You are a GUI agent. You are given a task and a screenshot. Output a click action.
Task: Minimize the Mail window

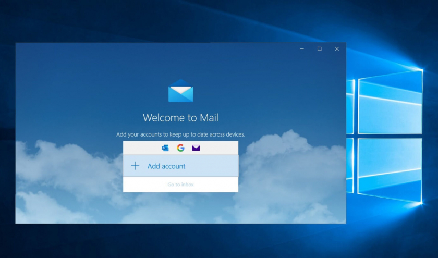click(302, 49)
